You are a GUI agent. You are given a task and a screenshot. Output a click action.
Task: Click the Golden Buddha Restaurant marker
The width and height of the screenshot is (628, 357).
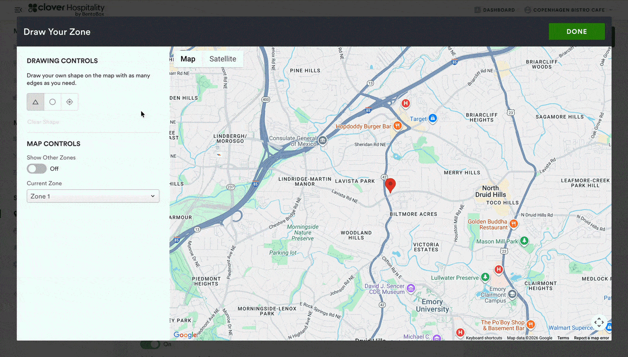click(513, 224)
